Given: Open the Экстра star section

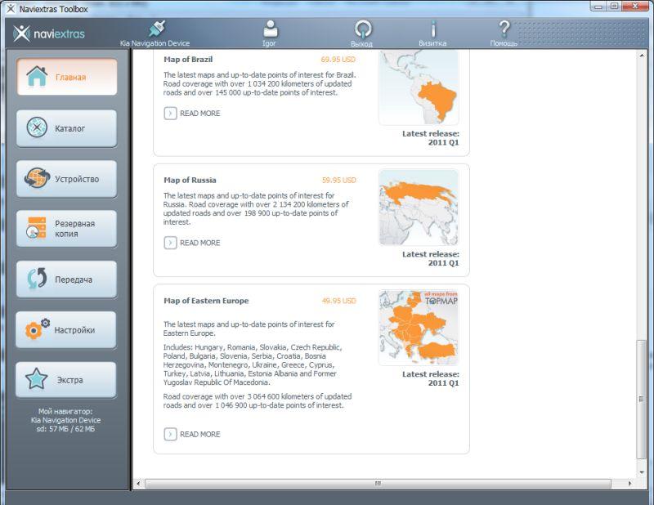Looking at the screenshot, I should (66, 380).
